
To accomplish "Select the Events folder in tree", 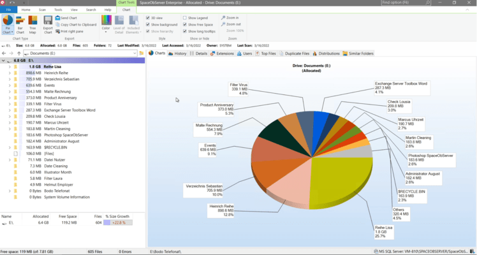I will point(50,85).
